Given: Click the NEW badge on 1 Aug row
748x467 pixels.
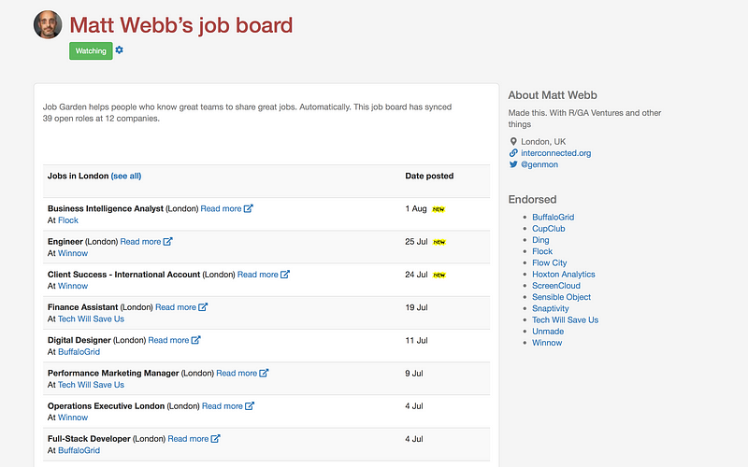Looking at the screenshot, I should (x=439, y=209).
